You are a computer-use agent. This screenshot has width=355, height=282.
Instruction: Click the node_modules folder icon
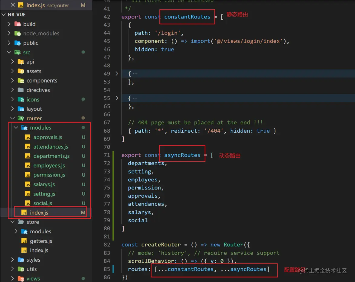pyautogui.click(x=18, y=33)
